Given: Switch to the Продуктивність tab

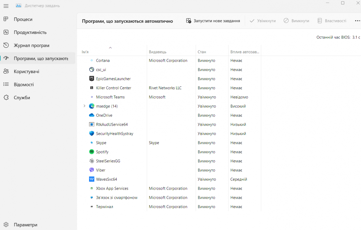Looking at the screenshot, I should [x=30, y=32].
